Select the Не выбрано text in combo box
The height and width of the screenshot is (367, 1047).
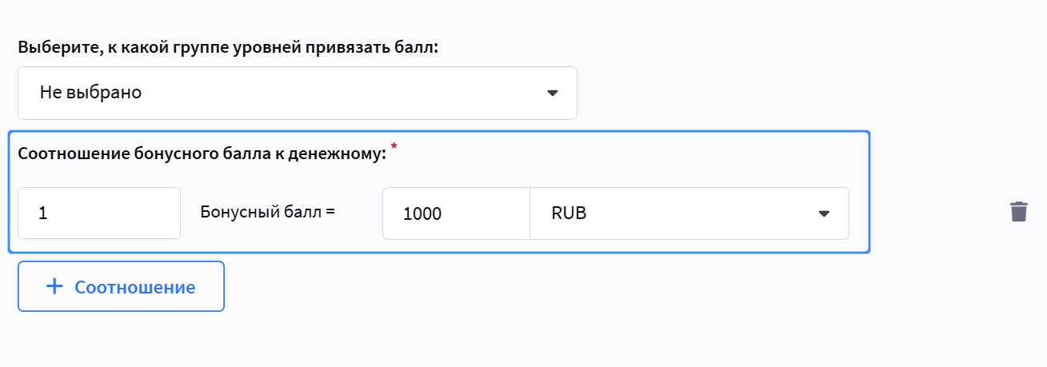click(90, 93)
